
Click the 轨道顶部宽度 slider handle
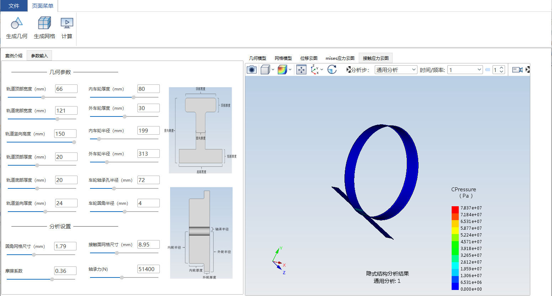[43, 97]
